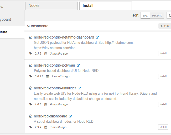Click the 6 / 1487 results counter
171x135 pixels.
(x=165, y=26)
